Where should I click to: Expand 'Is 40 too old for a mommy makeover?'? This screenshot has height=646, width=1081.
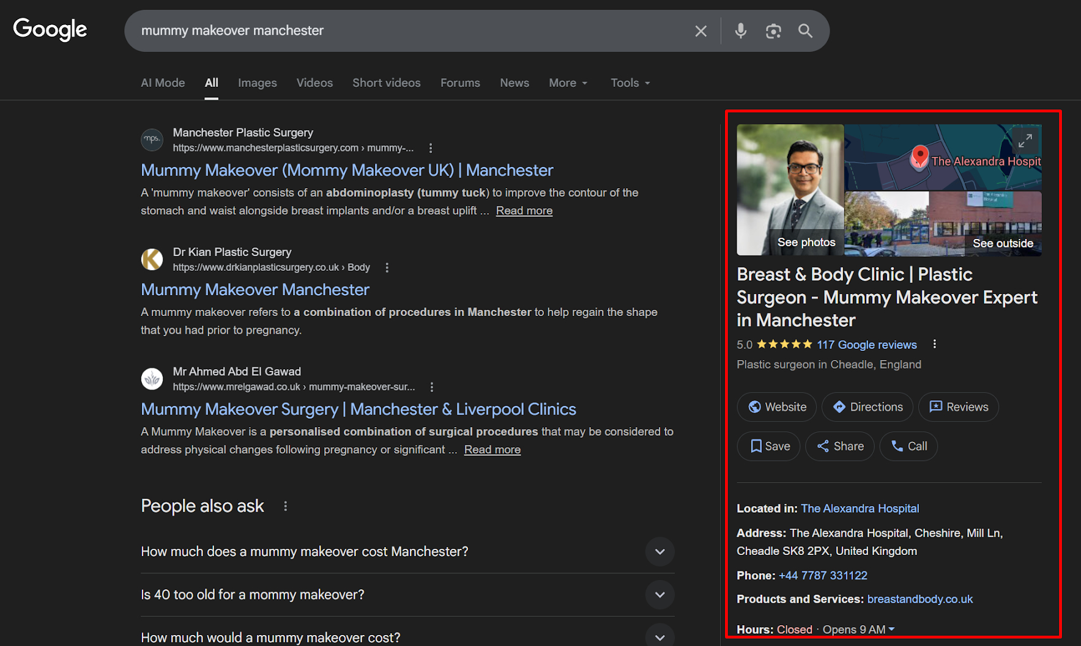coord(659,595)
